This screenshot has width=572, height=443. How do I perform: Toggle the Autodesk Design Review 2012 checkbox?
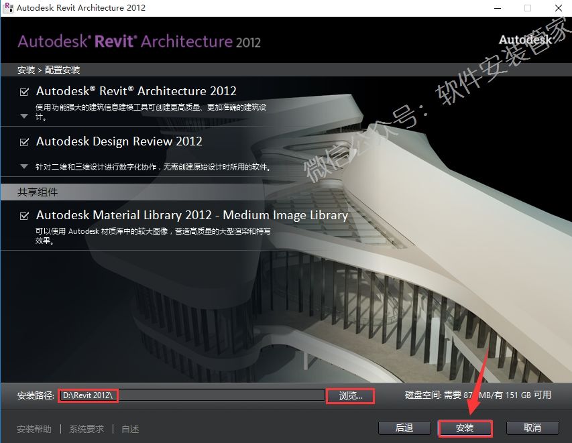pos(25,142)
